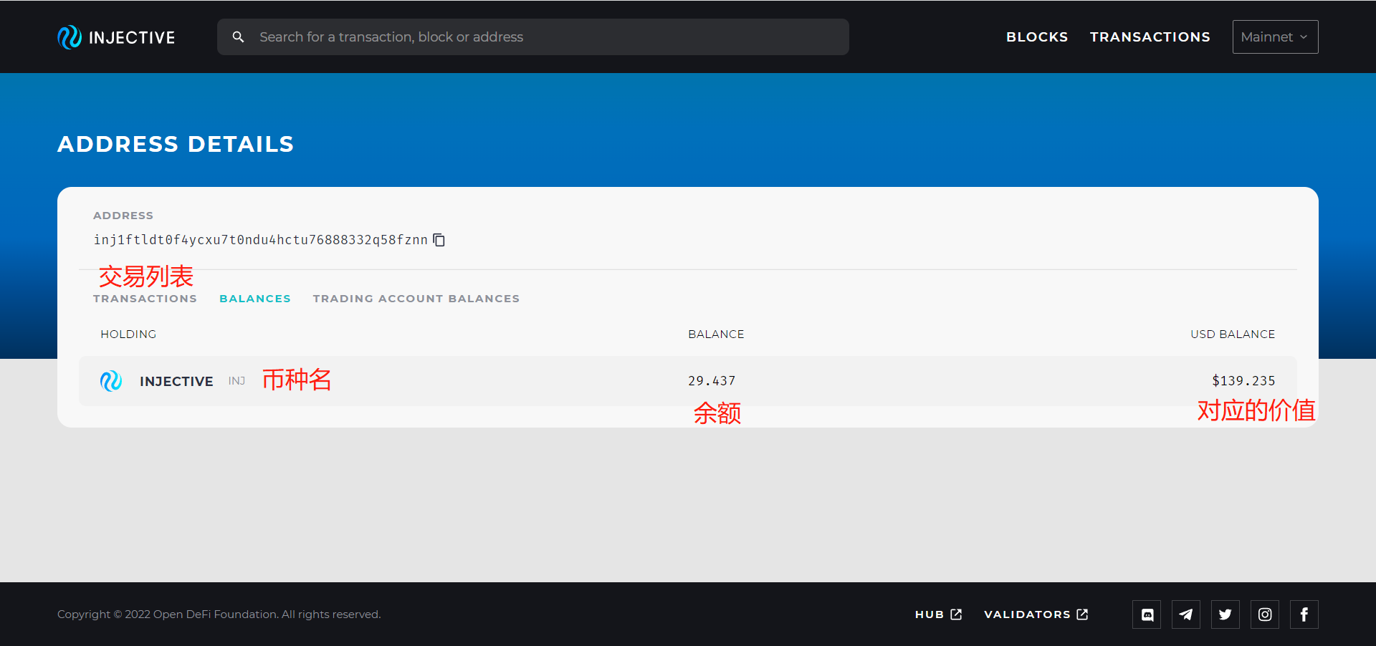Viewport: 1376px width, 646px height.
Task: Click the search magnifier icon
Action: click(238, 37)
